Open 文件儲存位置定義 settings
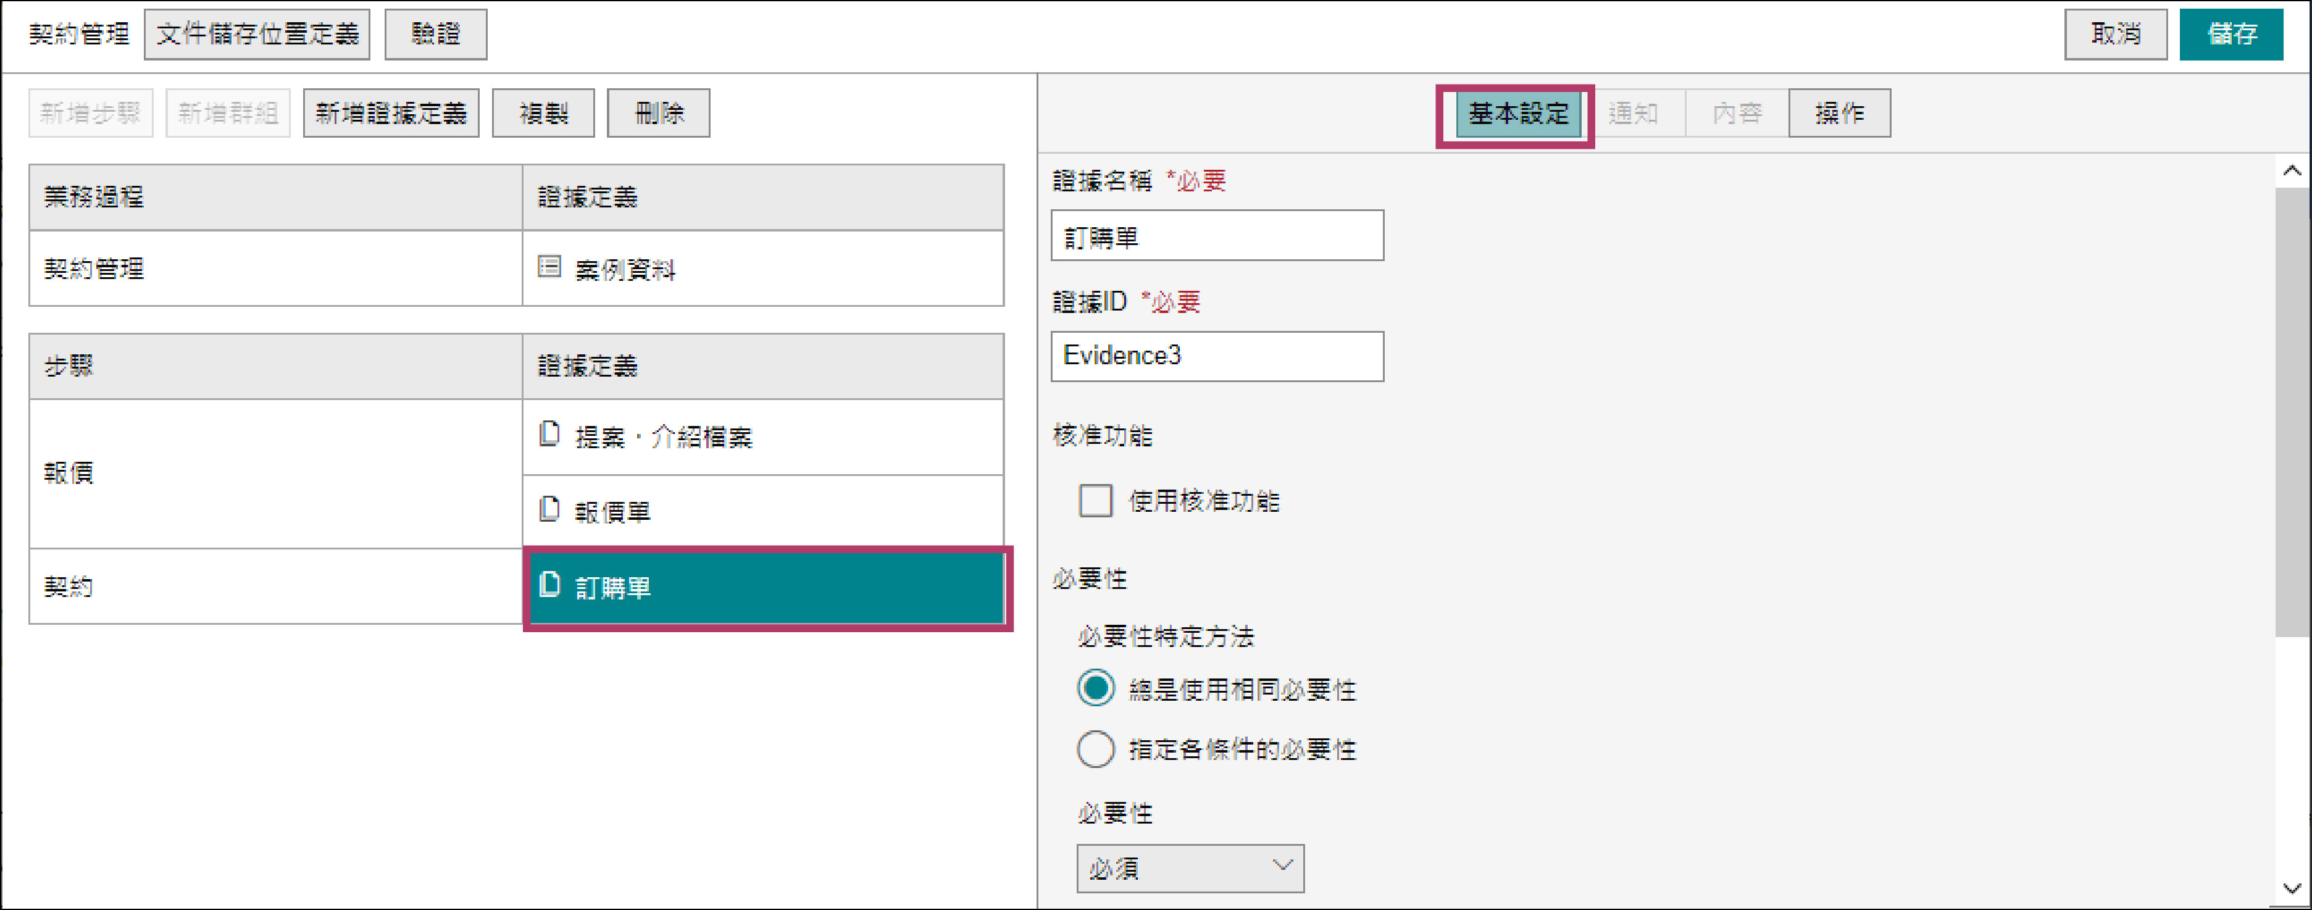2312x910 pixels. click(x=257, y=34)
